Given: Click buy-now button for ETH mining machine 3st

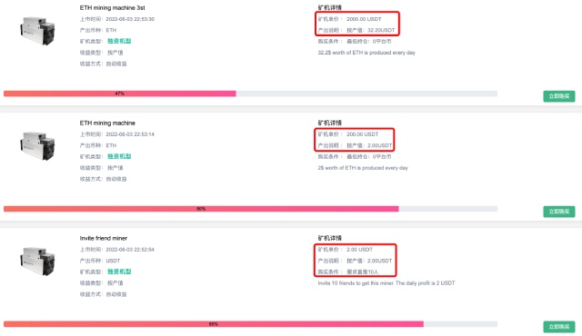Looking at the screenshot, I should tap(559, 96).
